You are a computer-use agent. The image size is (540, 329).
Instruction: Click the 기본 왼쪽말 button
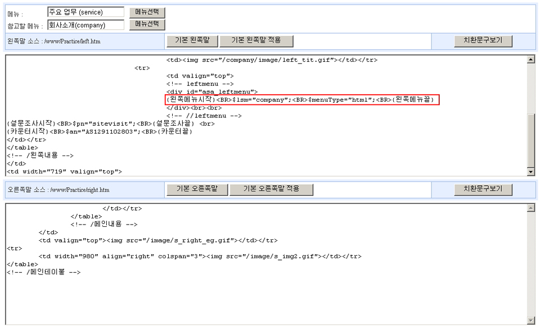[191, 40]
